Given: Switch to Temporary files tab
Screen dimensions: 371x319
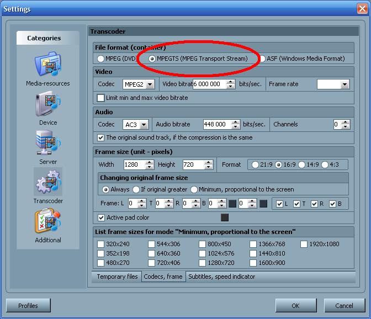Looking at the screenshot, I should tap(117, 277).
